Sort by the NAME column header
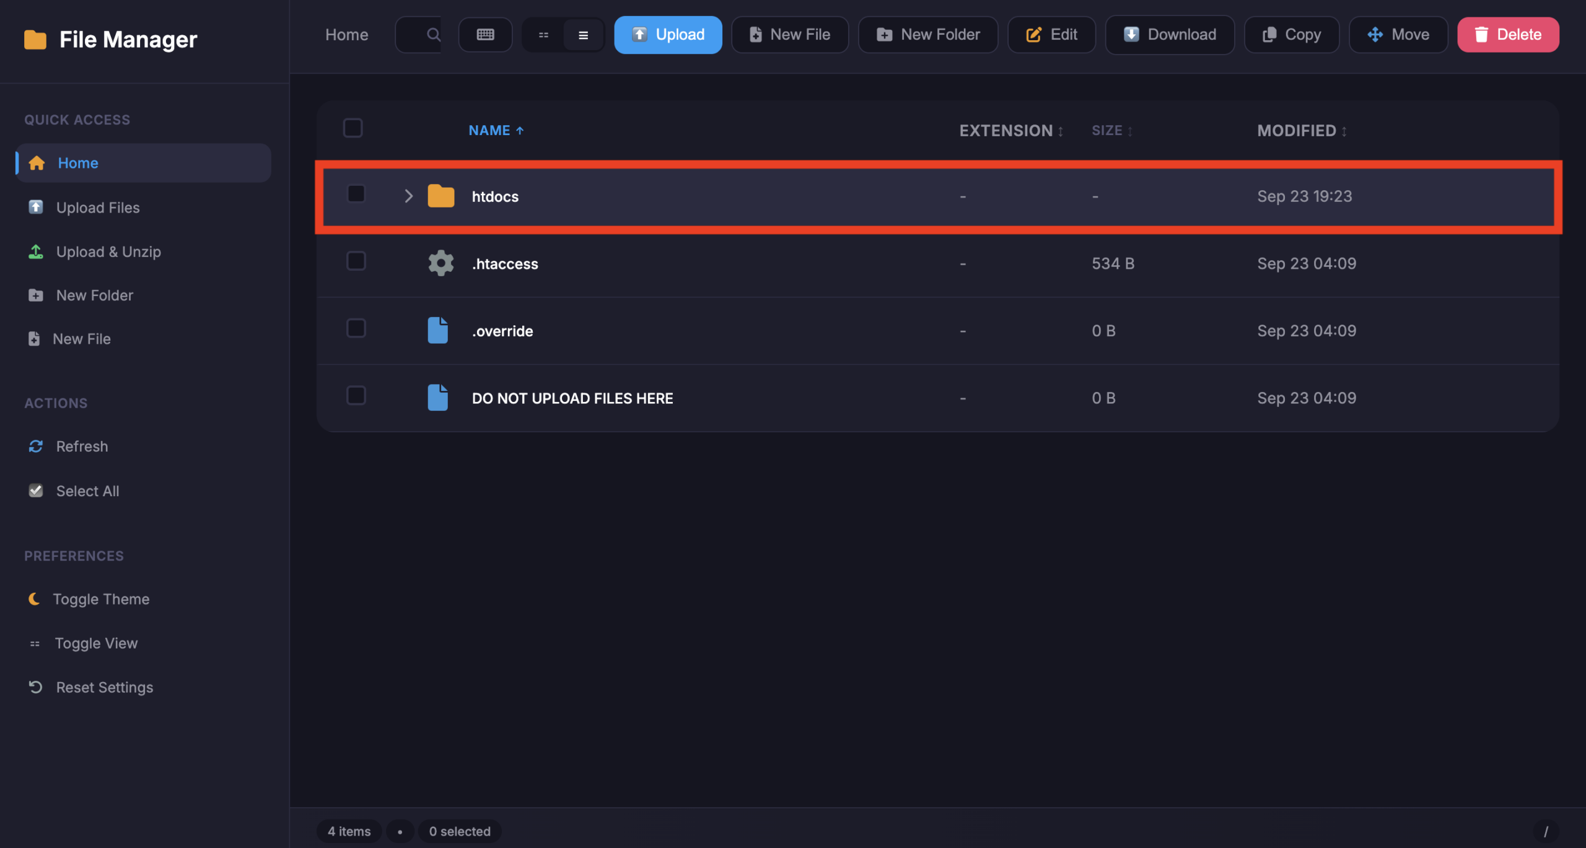Viewport: 1586px width, 848px height. 496,131
